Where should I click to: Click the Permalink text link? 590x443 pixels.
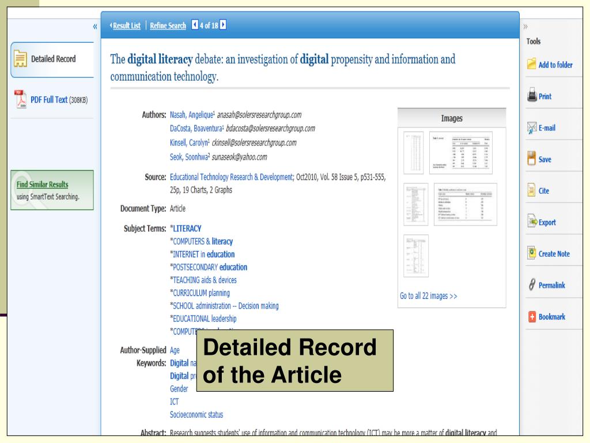551,285
